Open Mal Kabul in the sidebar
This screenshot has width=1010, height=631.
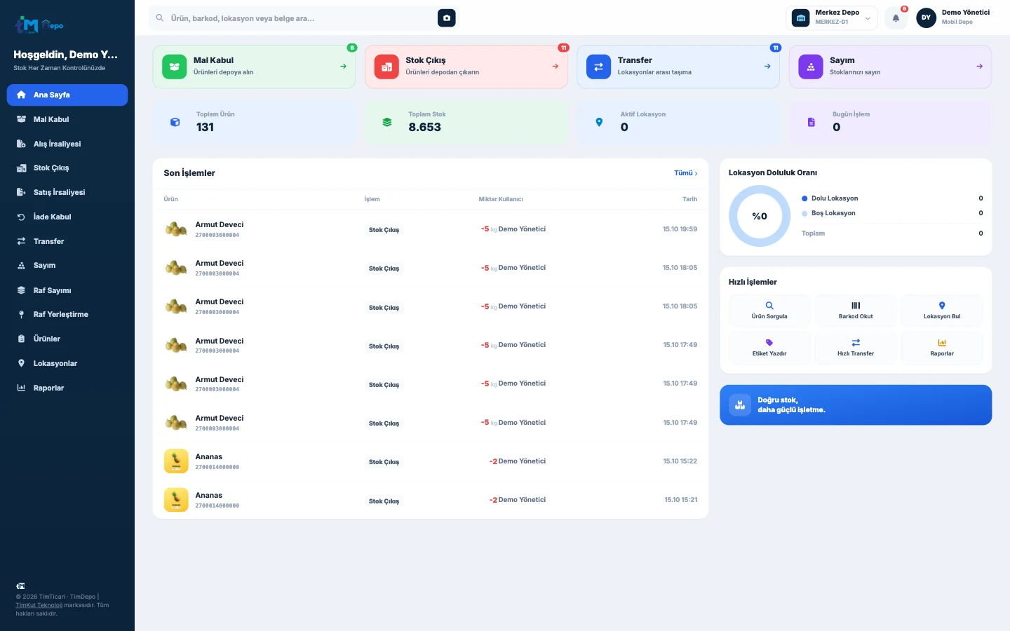tap(67, 119)
